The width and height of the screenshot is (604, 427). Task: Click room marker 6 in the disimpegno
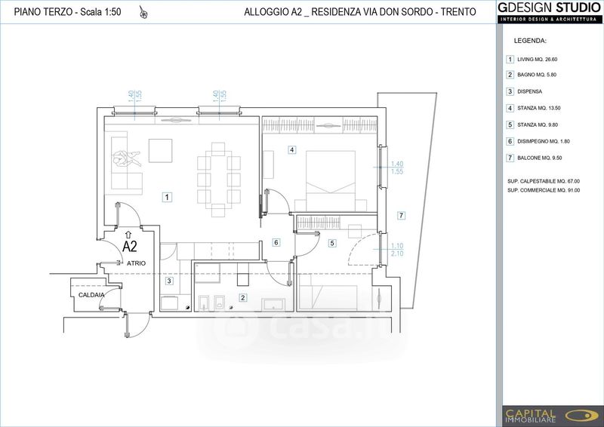pyautogui.click(x=276, y=242)
